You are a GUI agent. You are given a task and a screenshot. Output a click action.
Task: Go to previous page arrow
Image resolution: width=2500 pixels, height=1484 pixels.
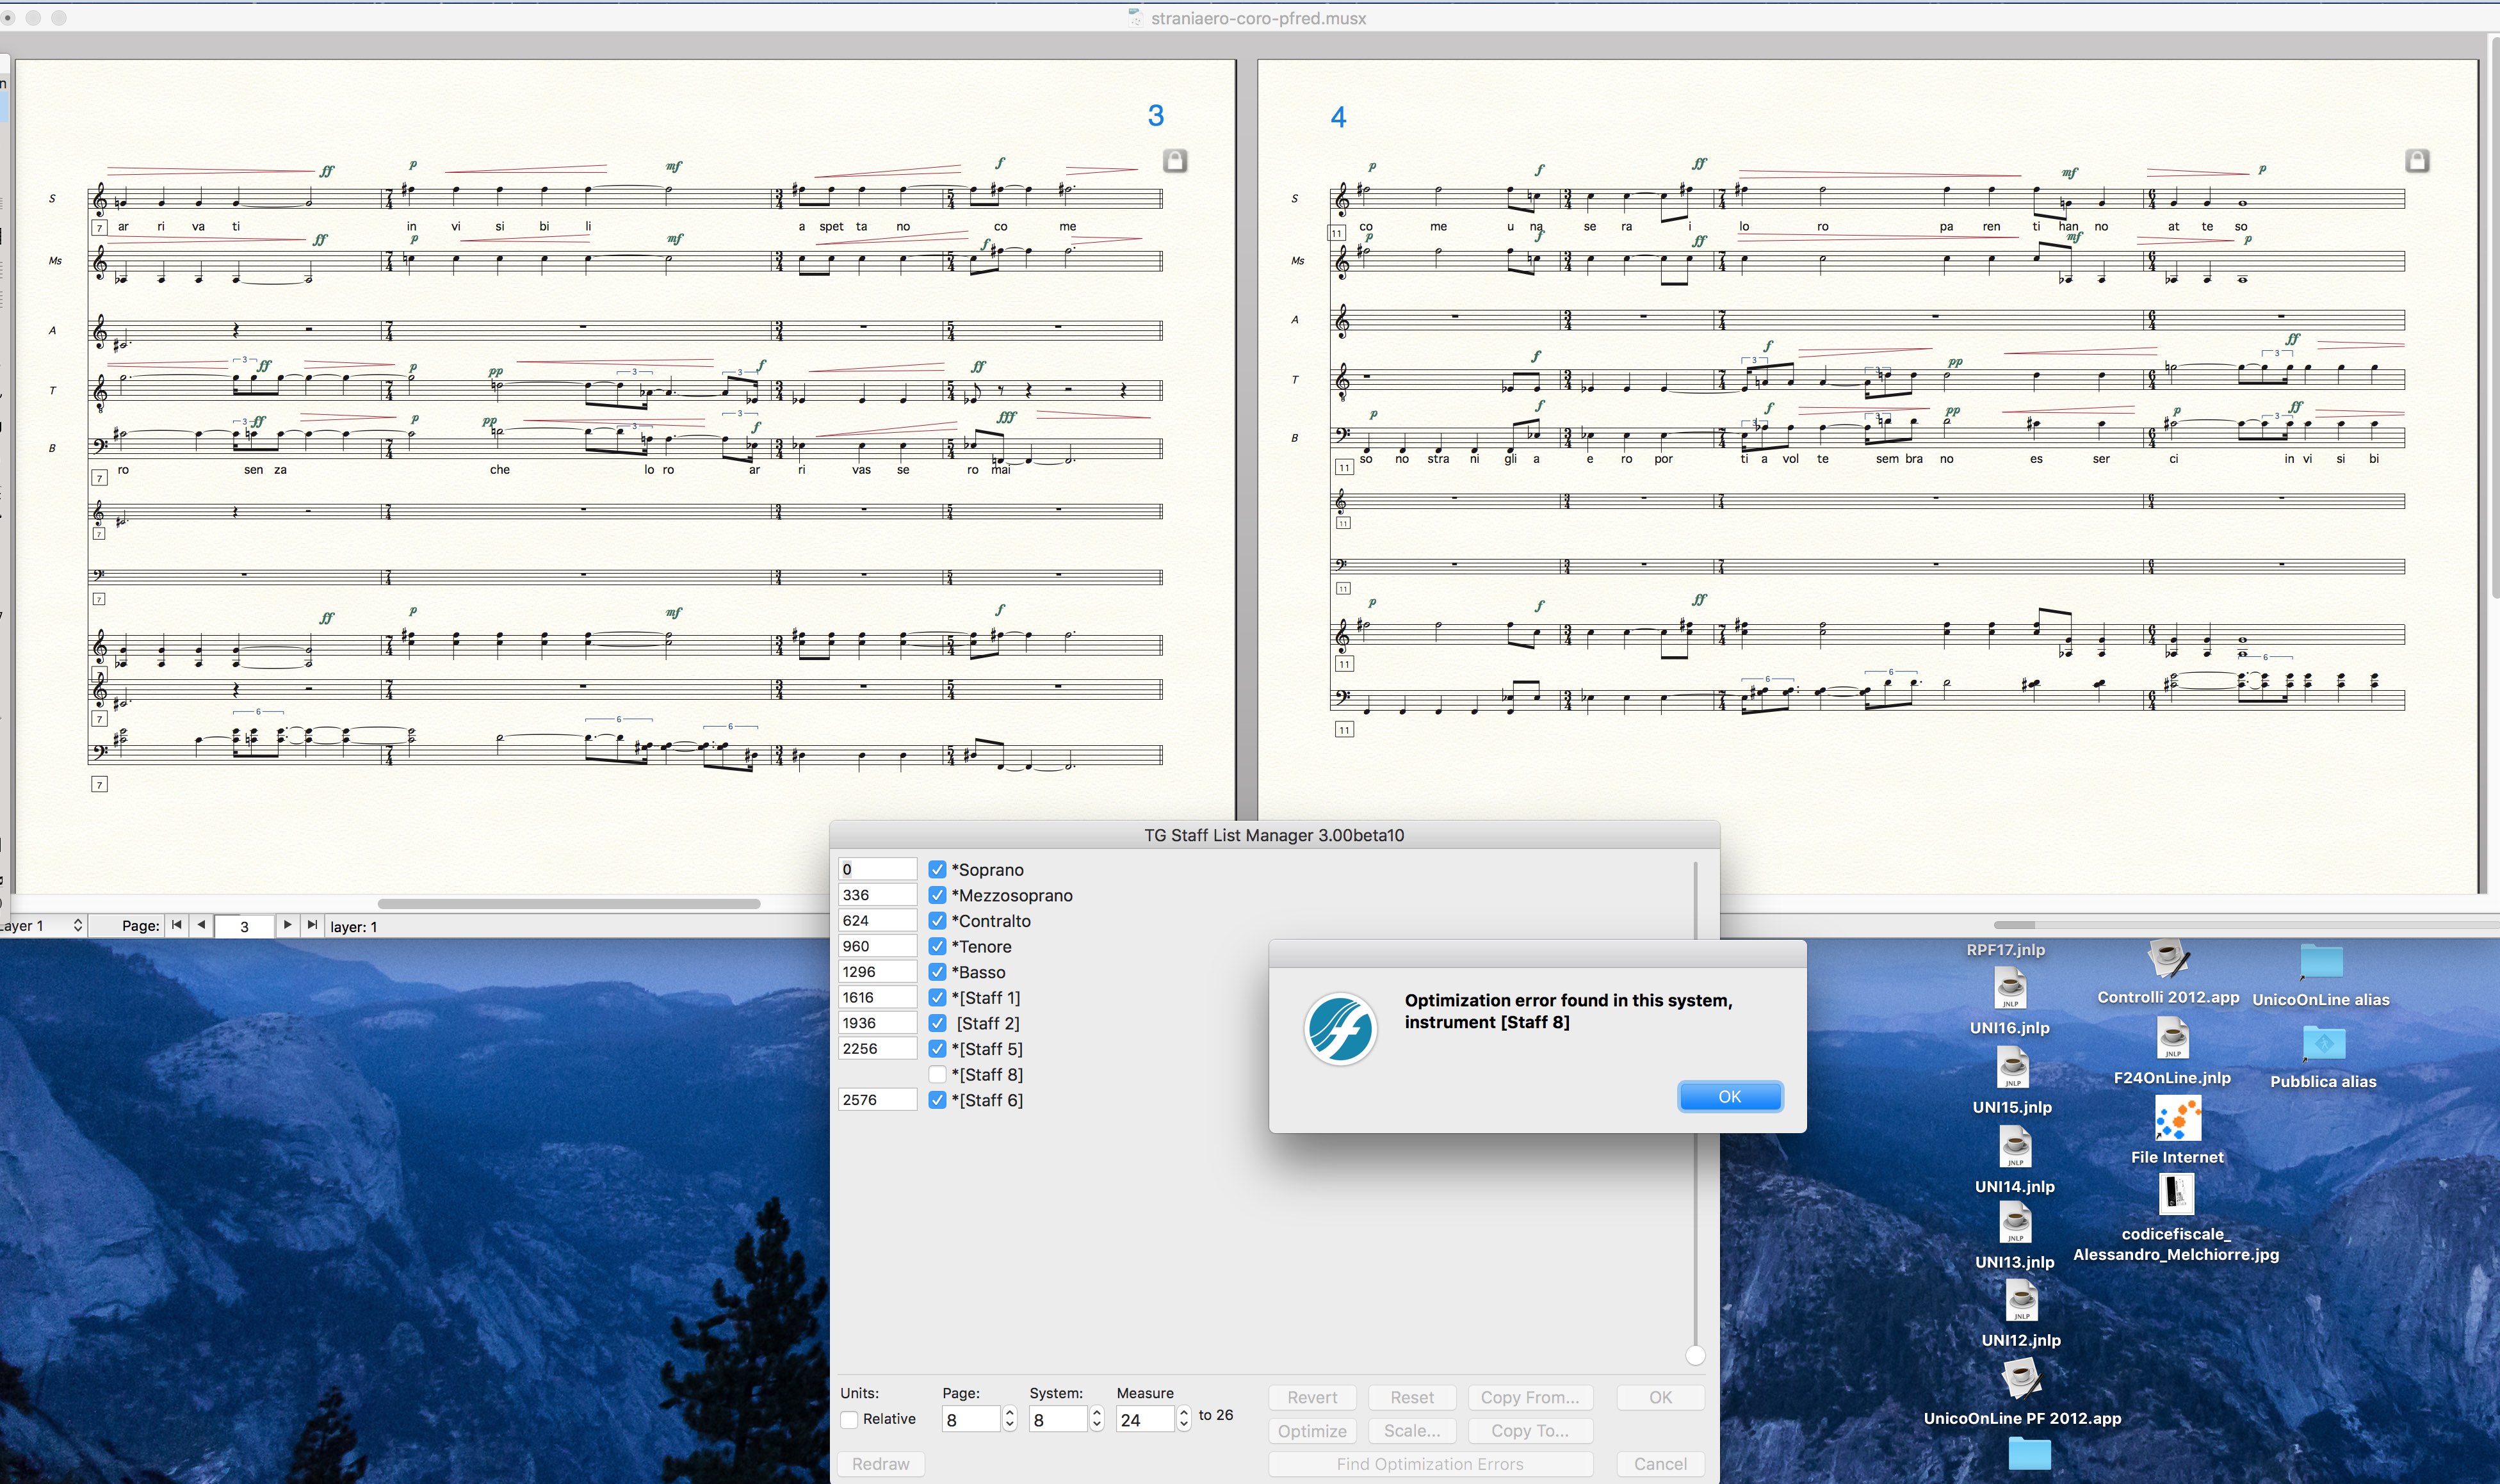(x=201, y=925)
